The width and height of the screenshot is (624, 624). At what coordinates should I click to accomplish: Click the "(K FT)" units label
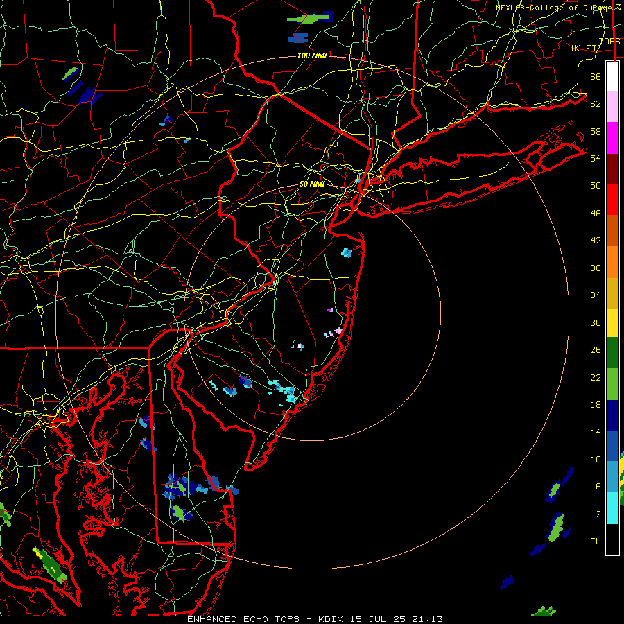[586, 48]
